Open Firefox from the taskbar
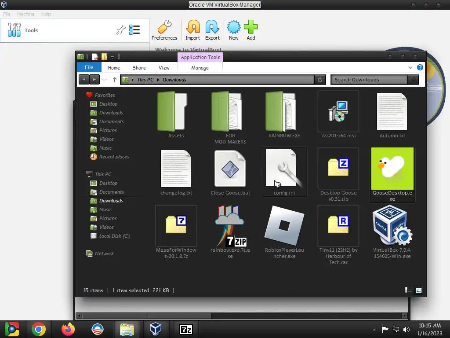This screenshot has height=338, width=450. [68, 329]
